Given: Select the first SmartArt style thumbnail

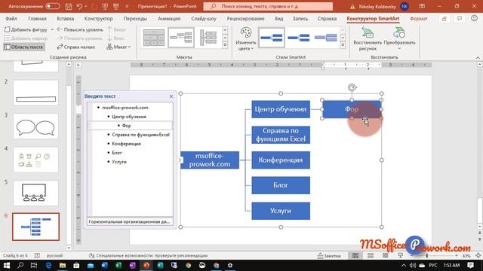Looking at the screenshot, I should (272, 38).
